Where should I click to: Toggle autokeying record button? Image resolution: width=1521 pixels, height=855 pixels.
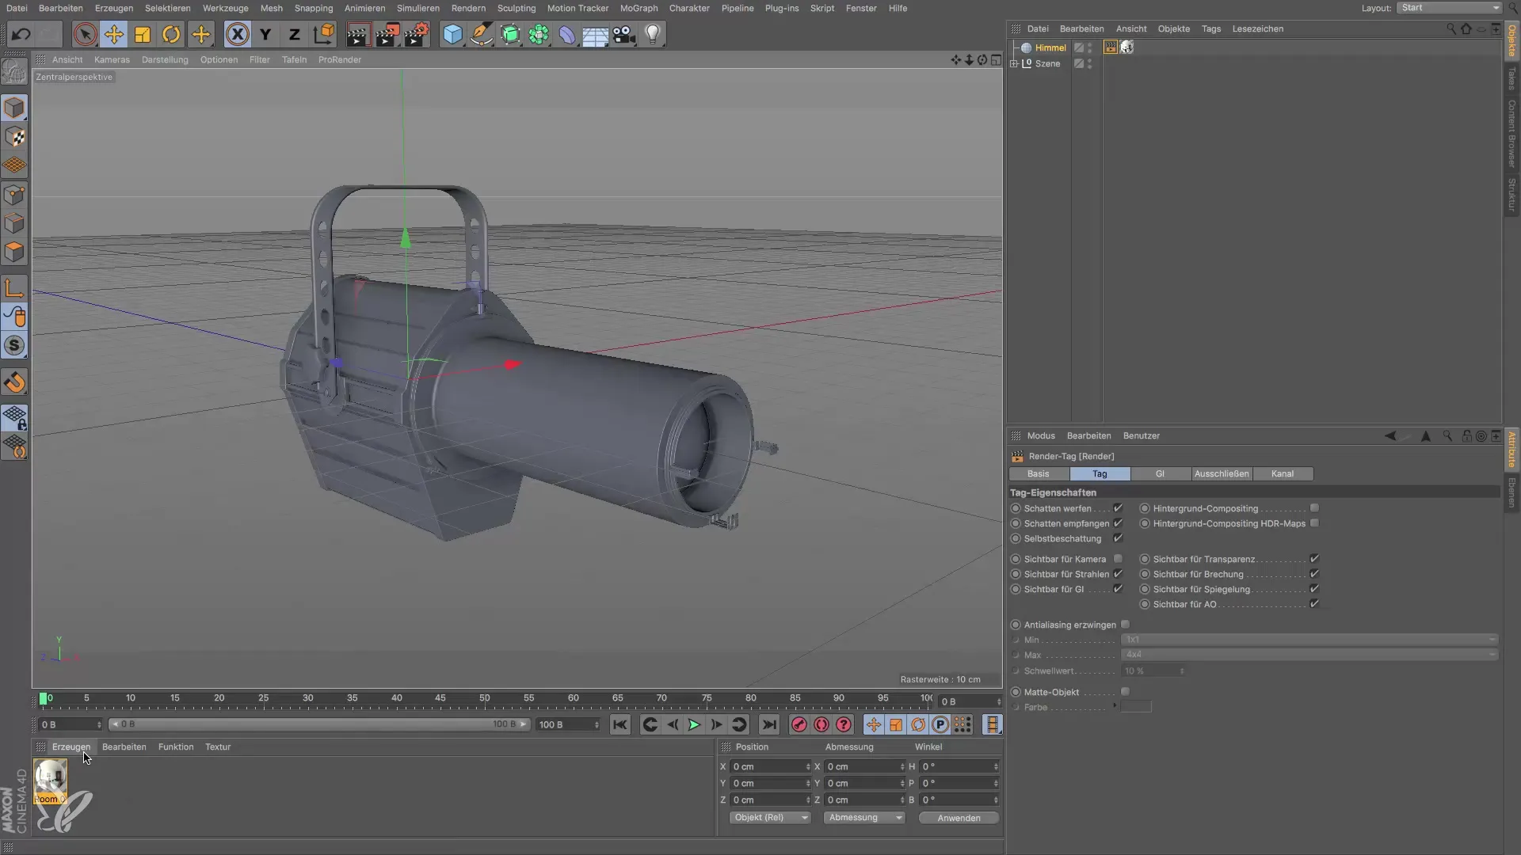point(821,724)
